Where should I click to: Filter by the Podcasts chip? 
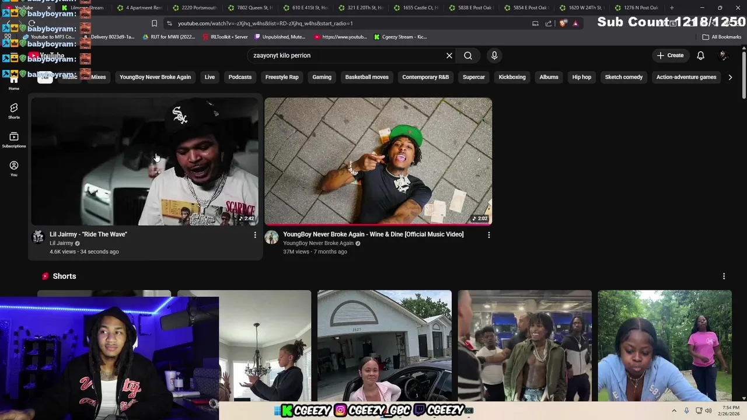[x=240, y=77]
